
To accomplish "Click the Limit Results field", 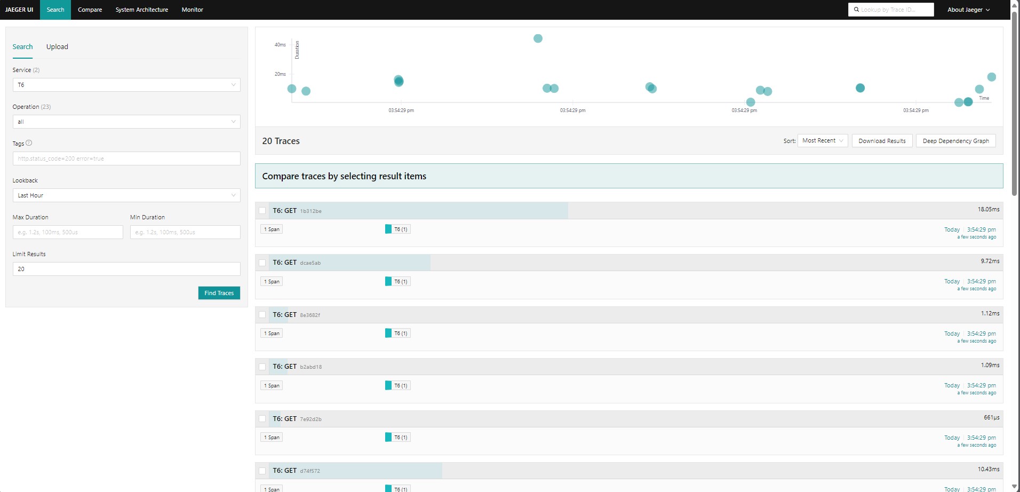I will [126, 269].
